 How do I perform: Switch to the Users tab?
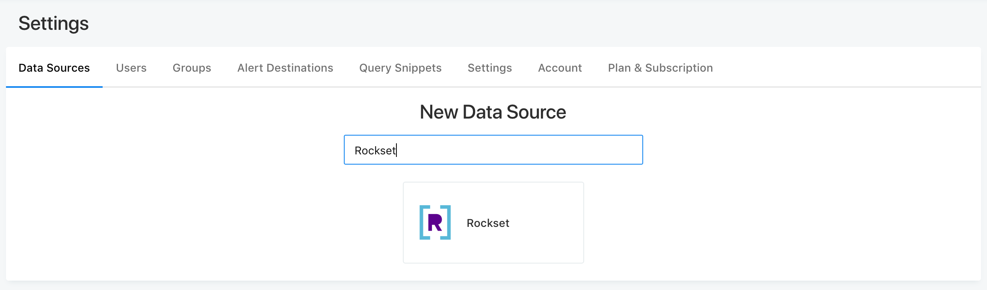131,68
